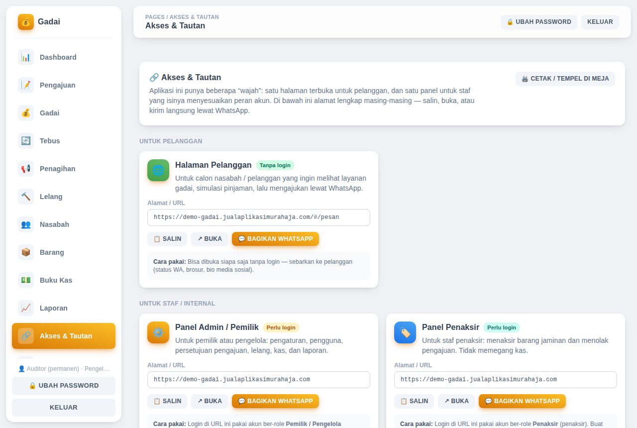
Task: Open the active Akses & Tautan menu
Action: [64, 336]
